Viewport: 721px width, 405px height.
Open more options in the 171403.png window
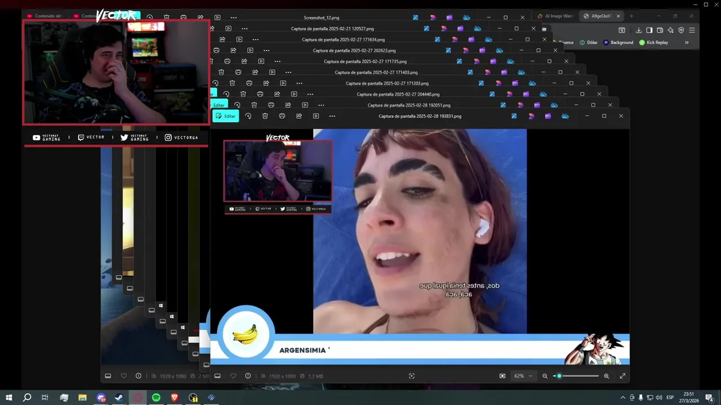tap(288, 72)
